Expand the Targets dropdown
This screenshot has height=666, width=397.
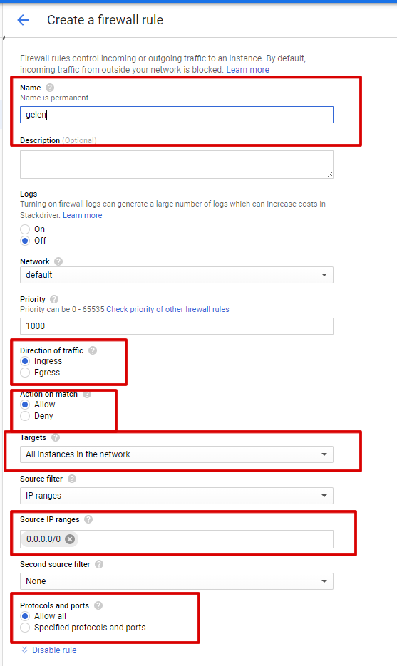tap(176, 454)
